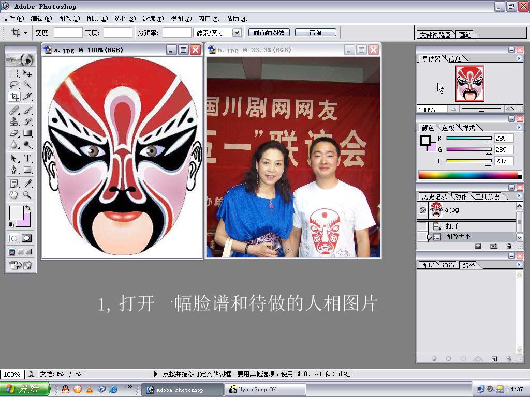The width and height of the screenshot is (530, 397).
Task: Click the zoom in icon in Navigator
Action: click(510, 109)
